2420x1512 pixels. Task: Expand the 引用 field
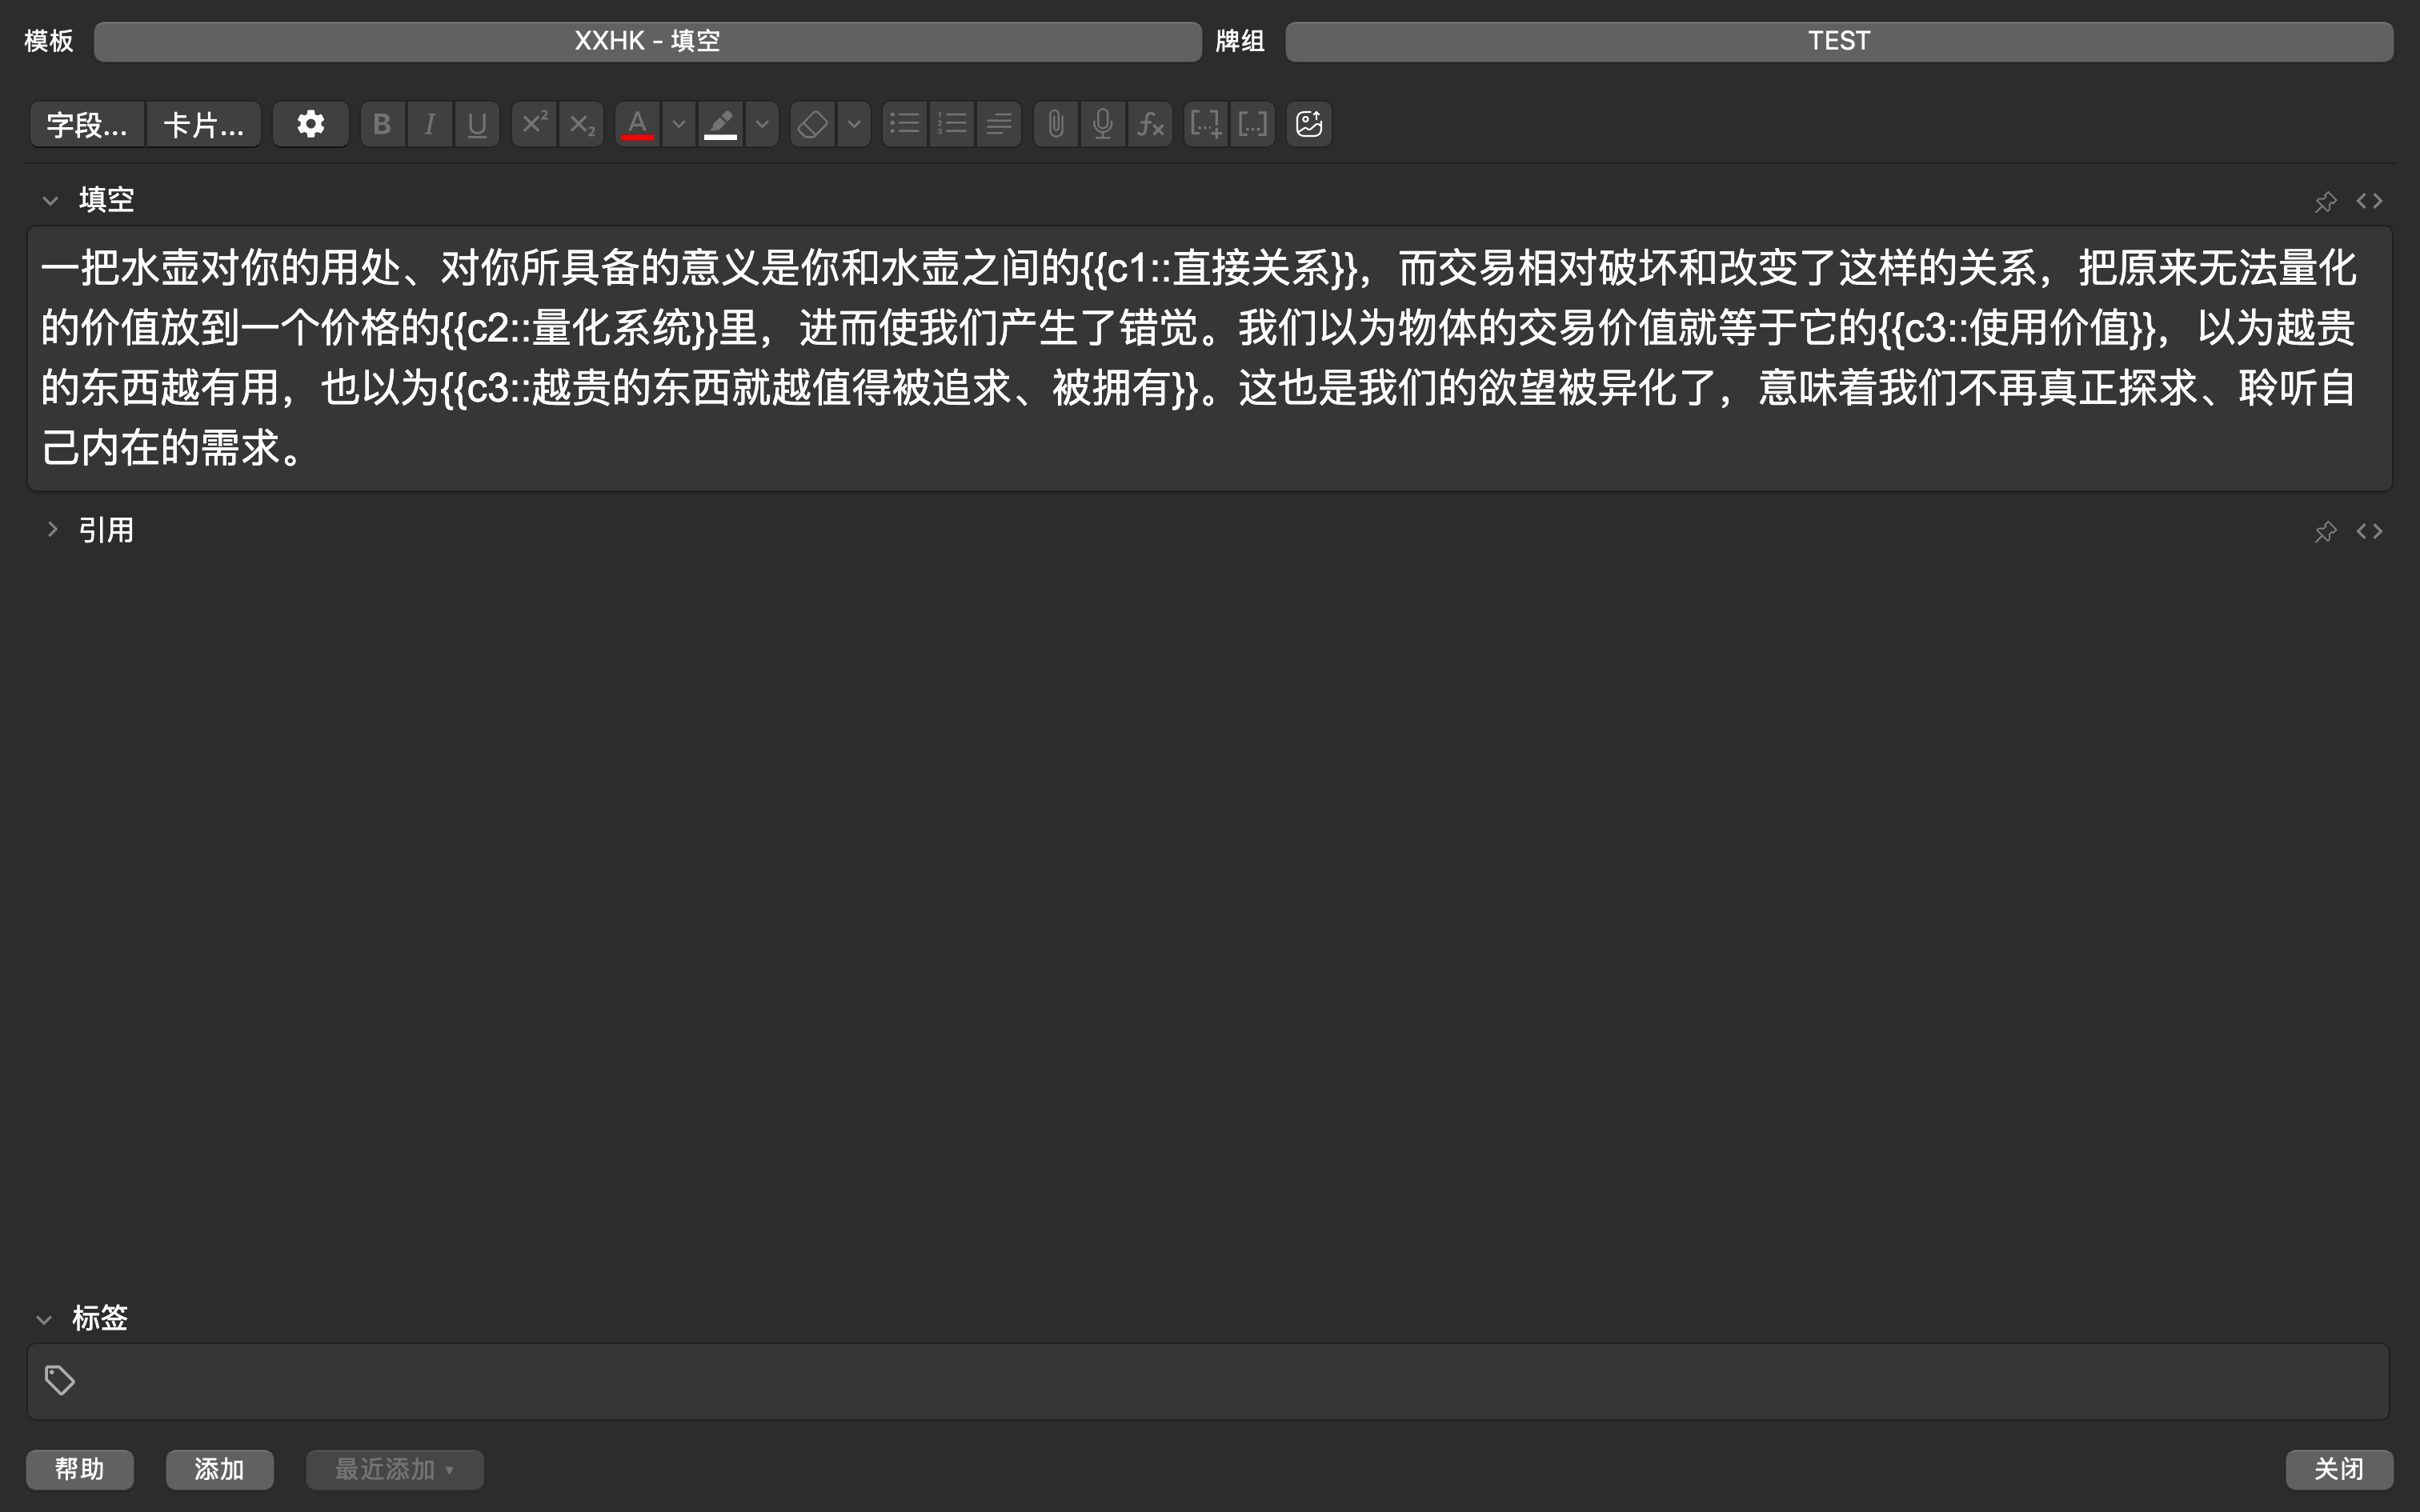52,529
